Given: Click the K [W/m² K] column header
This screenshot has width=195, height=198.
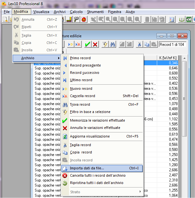Looking at the screenshot, I should pos(168,58).
